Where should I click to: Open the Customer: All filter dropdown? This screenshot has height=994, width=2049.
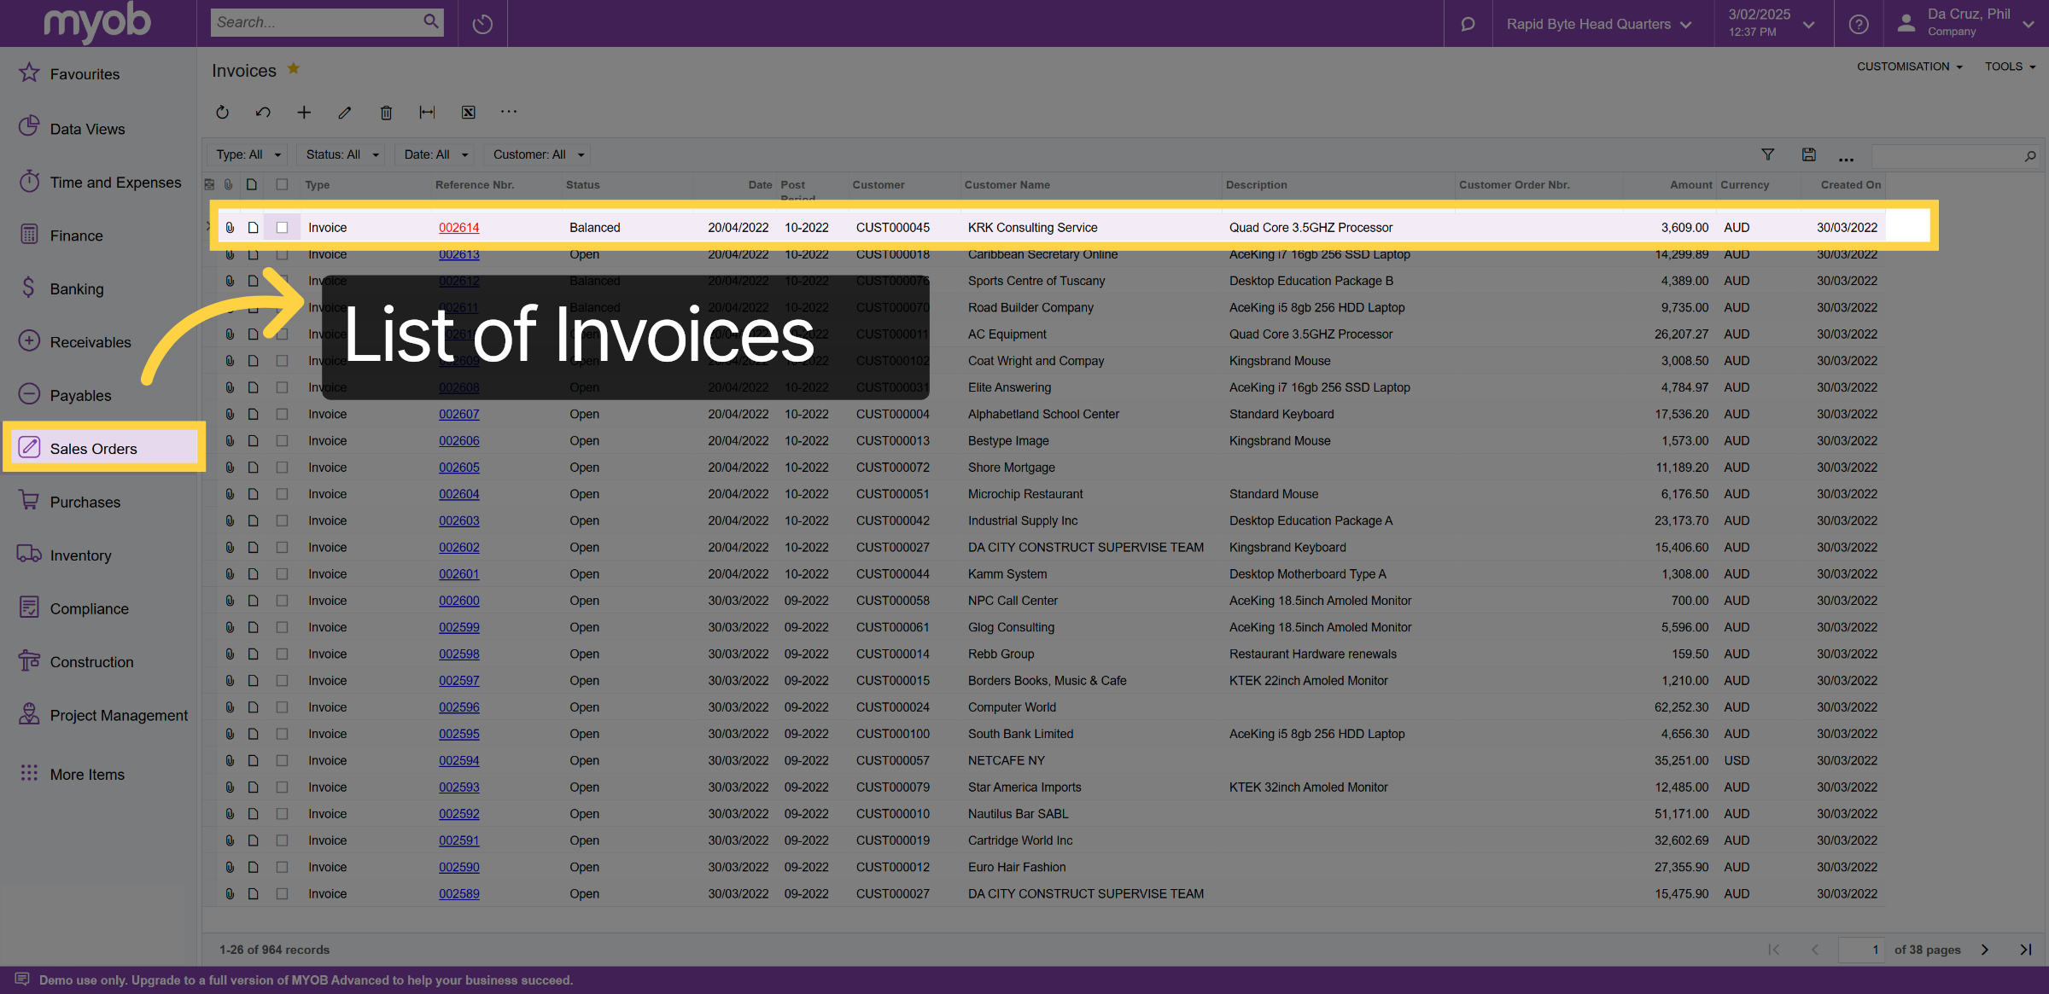tap(539, 154)
